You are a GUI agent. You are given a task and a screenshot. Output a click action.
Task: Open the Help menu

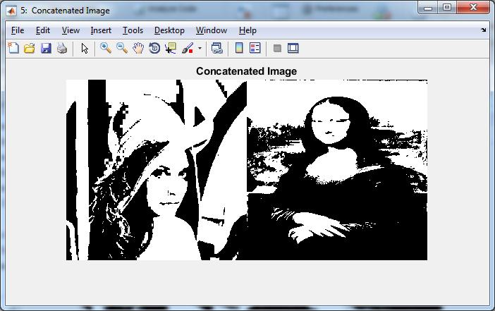coord(248,30)
